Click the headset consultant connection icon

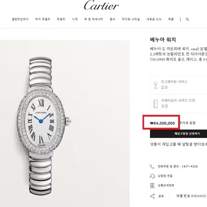coord(152,176)
